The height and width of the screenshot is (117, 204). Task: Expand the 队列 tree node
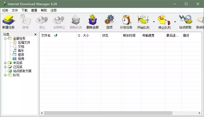[x=5, y=75]
